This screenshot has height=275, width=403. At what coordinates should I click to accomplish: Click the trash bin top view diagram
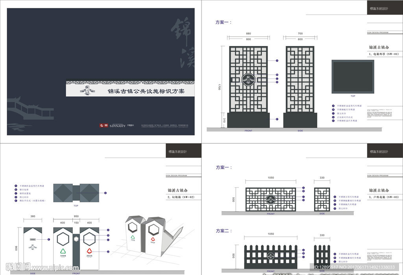[x=76, y=193]
